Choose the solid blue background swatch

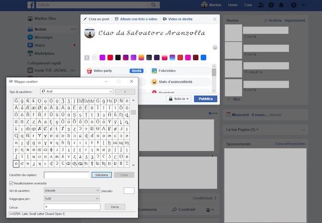point(203,58)
